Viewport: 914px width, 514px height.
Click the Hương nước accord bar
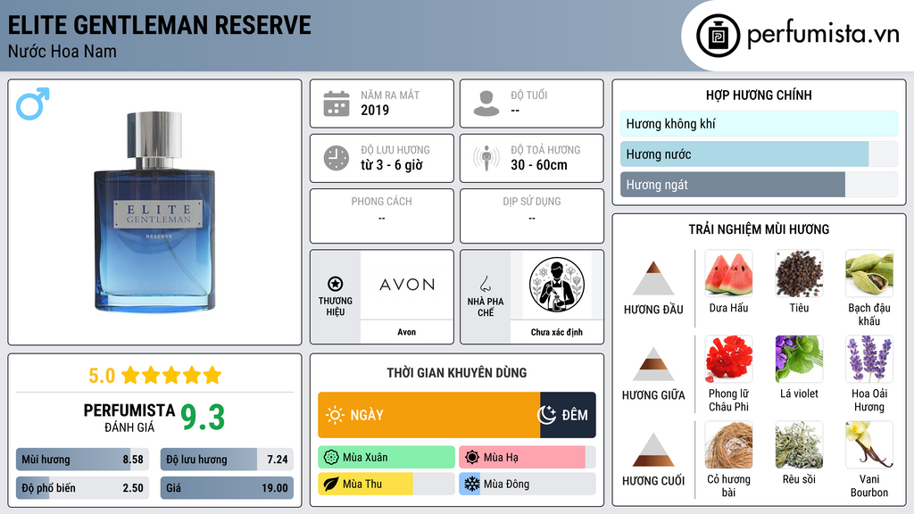759,154
